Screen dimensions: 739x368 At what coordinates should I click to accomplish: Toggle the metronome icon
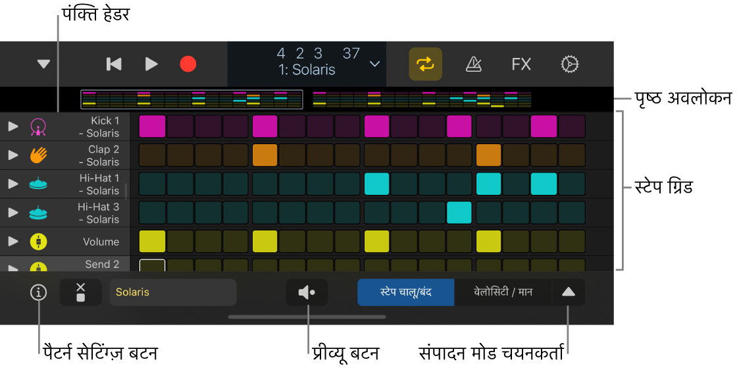pos(473,64)
